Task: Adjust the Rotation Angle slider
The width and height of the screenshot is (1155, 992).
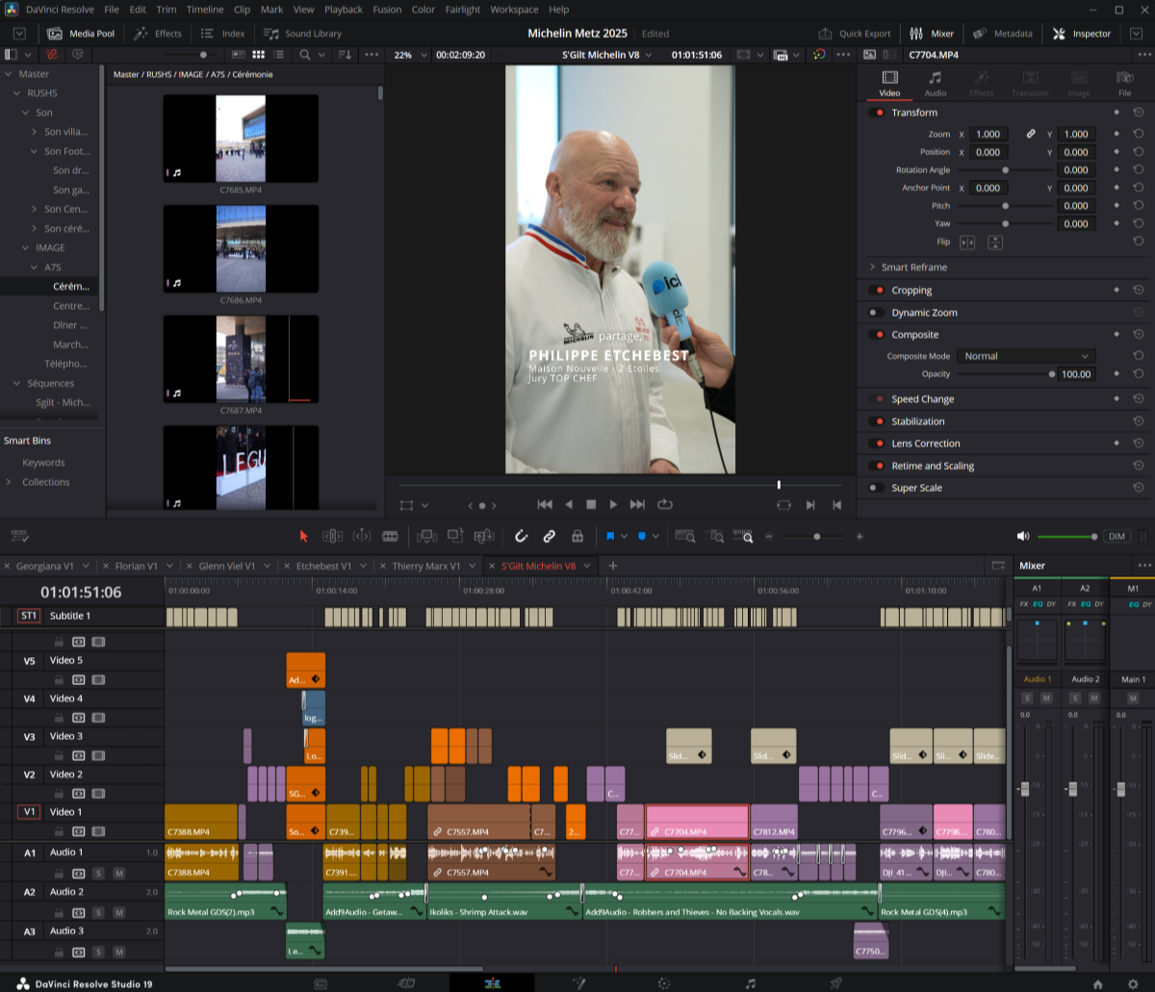Action: tap(1005, 169)
